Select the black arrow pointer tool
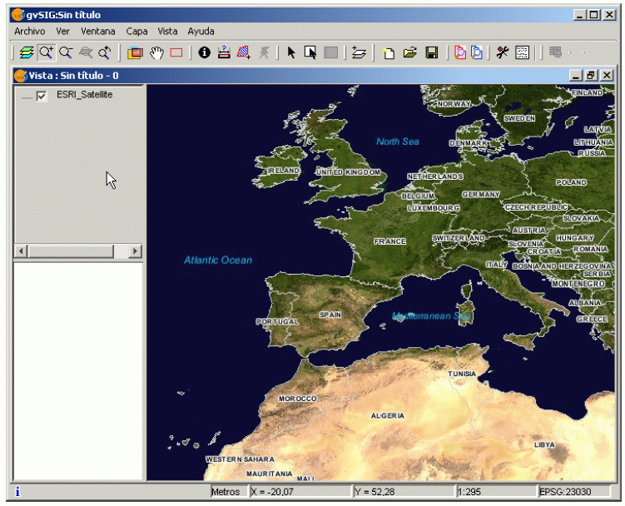The image size is (625, 506). point(291,52)
